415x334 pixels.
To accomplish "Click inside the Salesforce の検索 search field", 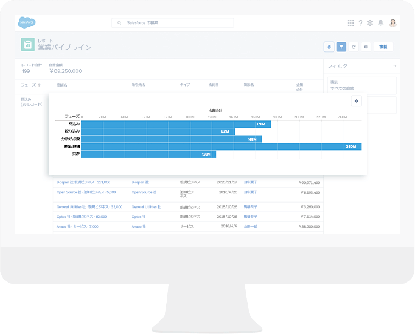I will tap(173, 23).
